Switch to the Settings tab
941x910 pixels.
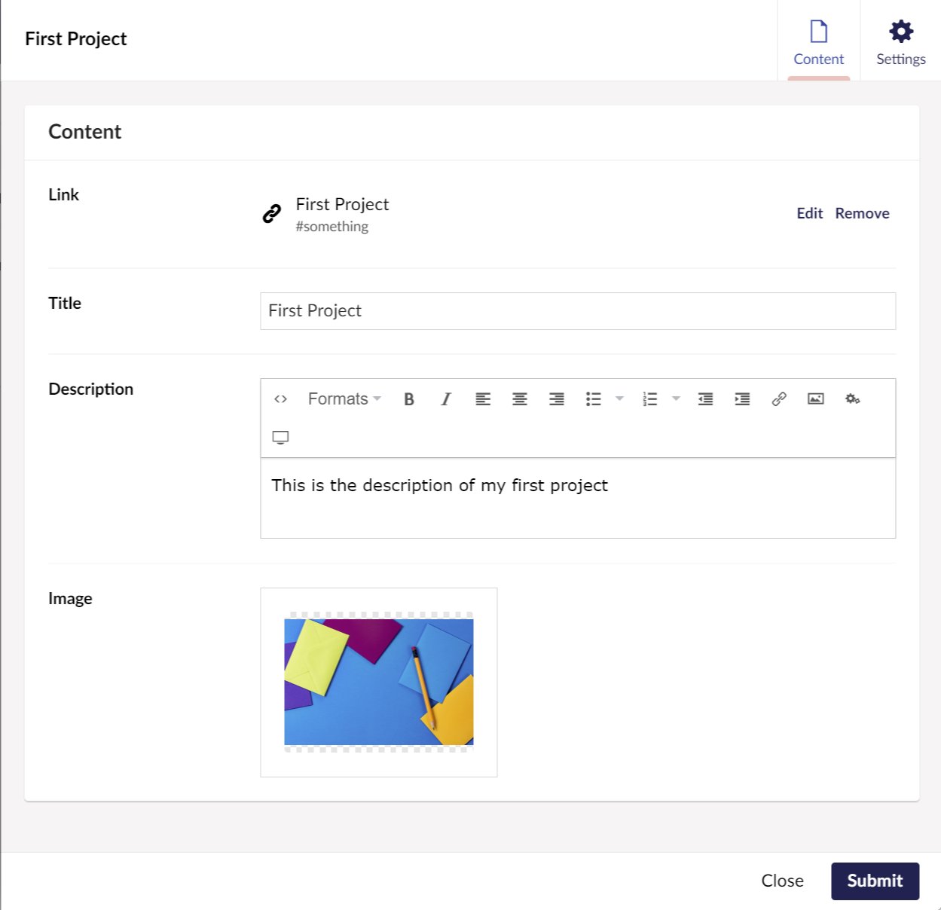click(901, 41)
